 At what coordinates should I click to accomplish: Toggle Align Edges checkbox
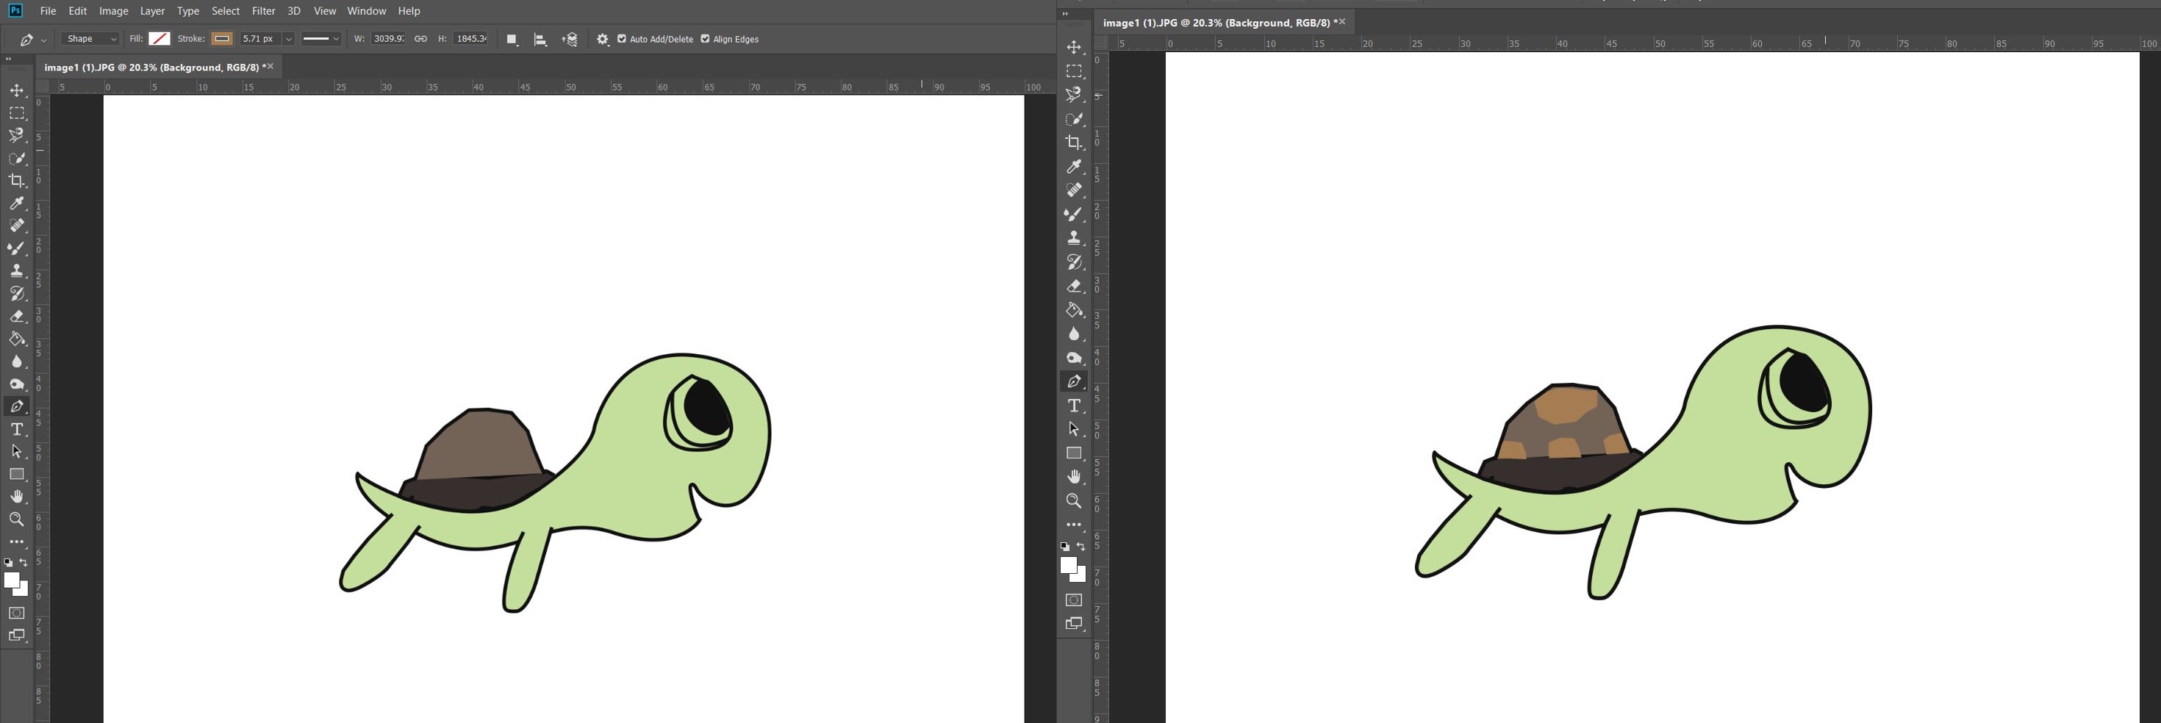[705, 39]
